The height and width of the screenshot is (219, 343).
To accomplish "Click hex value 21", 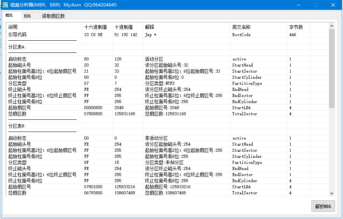I will coord(86,71).
